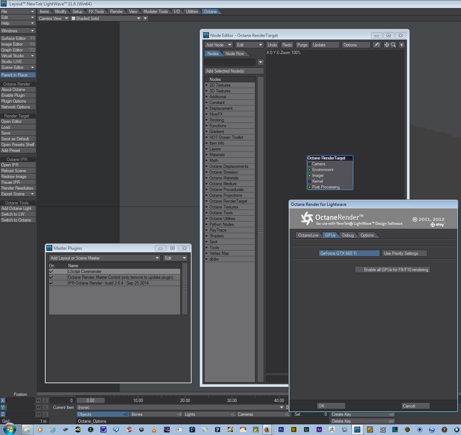Click the OctaneRender logo in plugin dialog
This screenshot has width=461, height=435.
(x=307, y=218)
